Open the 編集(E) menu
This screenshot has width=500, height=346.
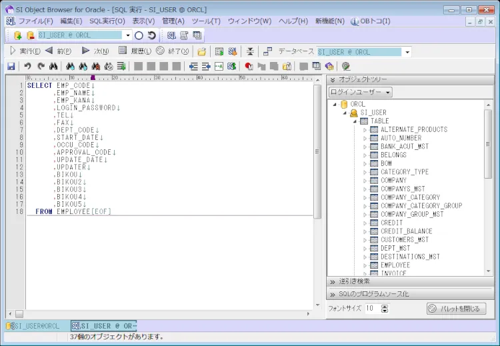pyautogui.click(x=71, y=21)
